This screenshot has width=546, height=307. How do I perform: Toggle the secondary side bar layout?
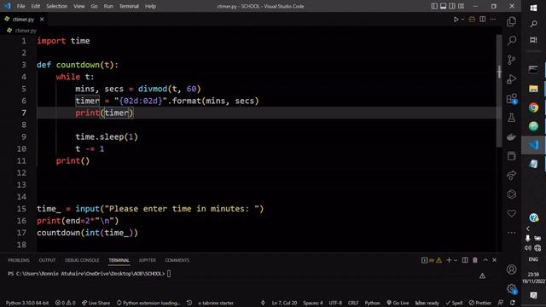(x=452, y=6)
